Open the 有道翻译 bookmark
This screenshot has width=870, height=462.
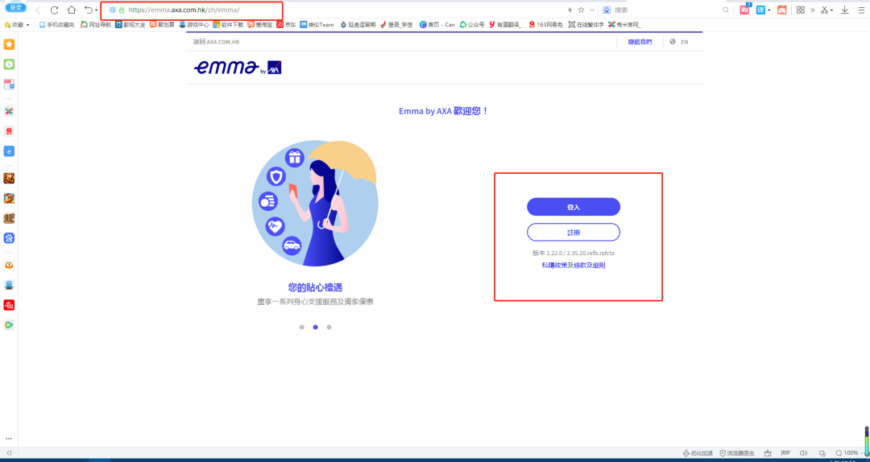tap(505, 25)
